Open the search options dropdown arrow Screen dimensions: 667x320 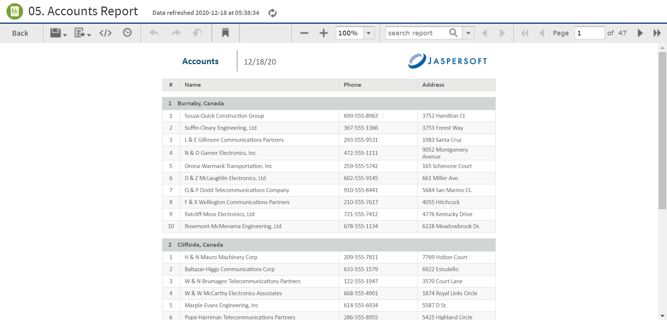(468, 33)
